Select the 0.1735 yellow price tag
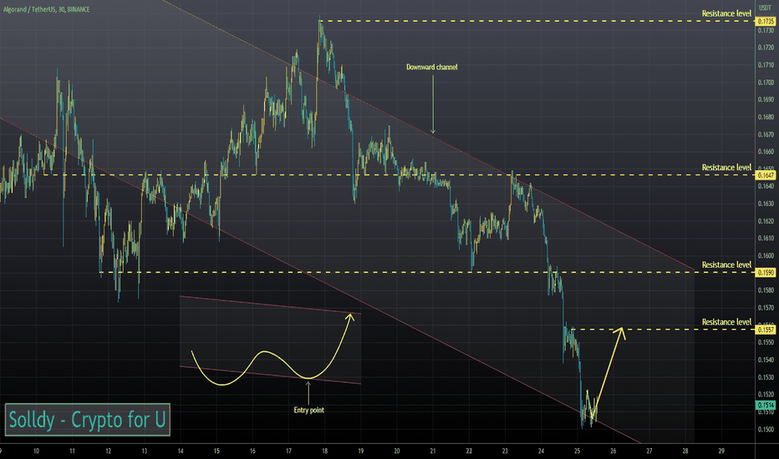The image size is (779, 459). click(766, 22)
